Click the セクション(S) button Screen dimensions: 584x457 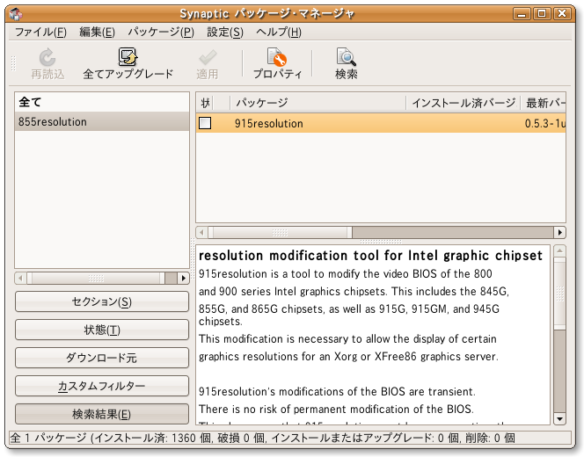[x=102, y=301]
